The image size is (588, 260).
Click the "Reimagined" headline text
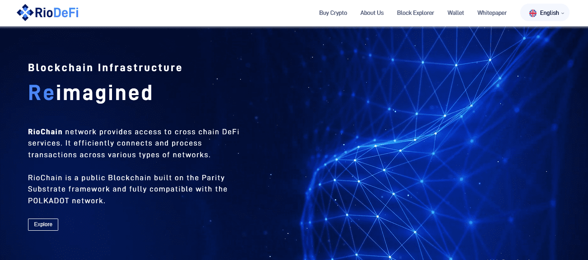pos(90,92)
